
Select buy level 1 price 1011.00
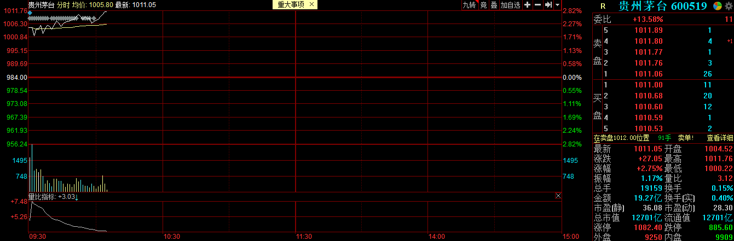(649, 85)
